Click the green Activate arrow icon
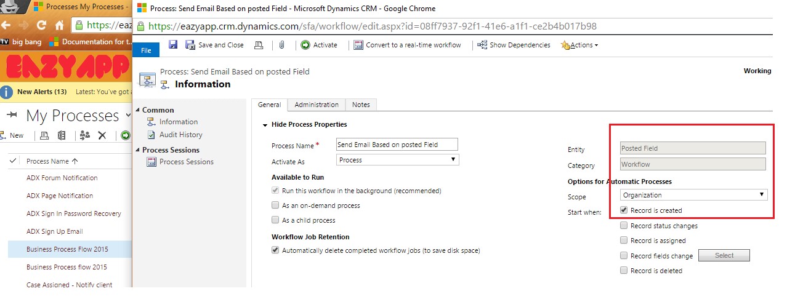The height and width of the screenshot is (299, 803). pyautogui.click(x=305, y=45)
